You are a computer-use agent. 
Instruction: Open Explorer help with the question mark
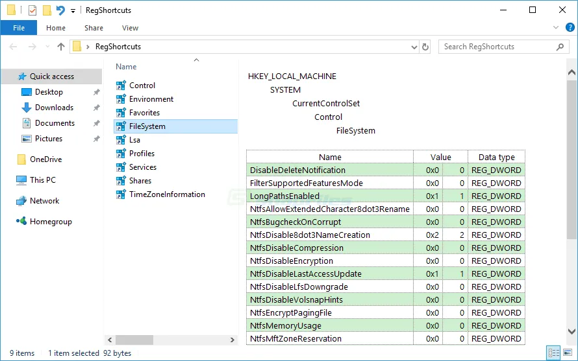click(570, 27)
